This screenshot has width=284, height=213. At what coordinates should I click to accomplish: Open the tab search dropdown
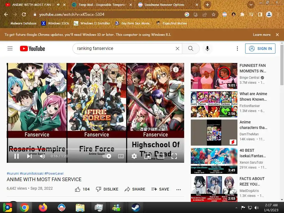tap(251, 5)
